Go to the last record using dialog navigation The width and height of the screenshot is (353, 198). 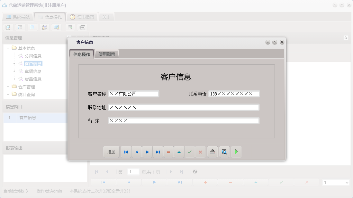pyautogui.click(x=158, y=152)
